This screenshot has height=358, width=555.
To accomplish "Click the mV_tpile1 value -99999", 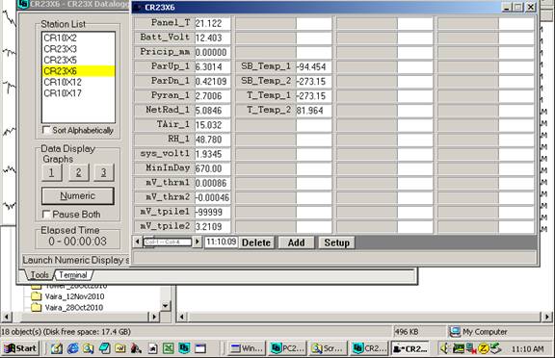I will tap(212, 212).
